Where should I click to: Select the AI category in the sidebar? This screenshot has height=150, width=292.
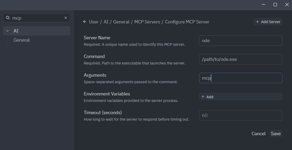point(36,31)
